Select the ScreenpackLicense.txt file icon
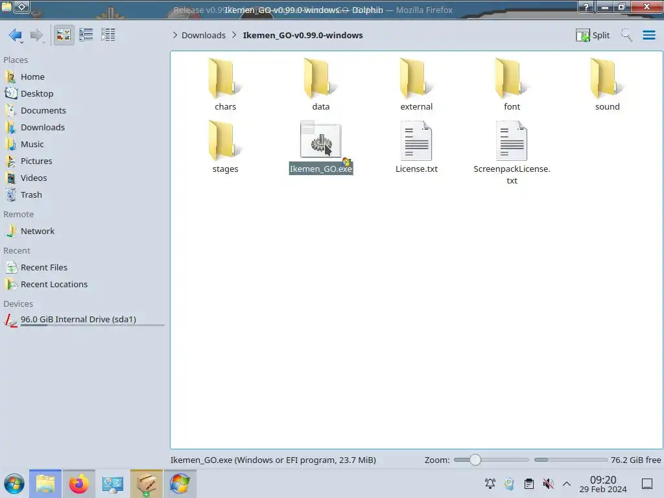 click(x=512, y=141)
